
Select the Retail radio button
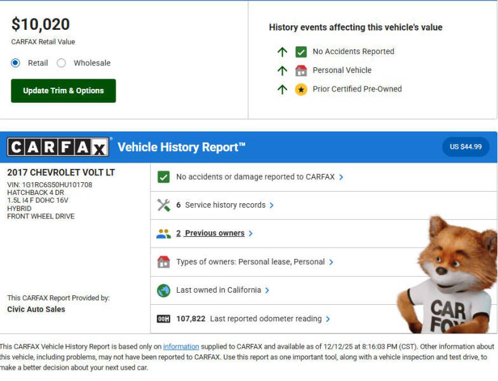pos(16,63)
